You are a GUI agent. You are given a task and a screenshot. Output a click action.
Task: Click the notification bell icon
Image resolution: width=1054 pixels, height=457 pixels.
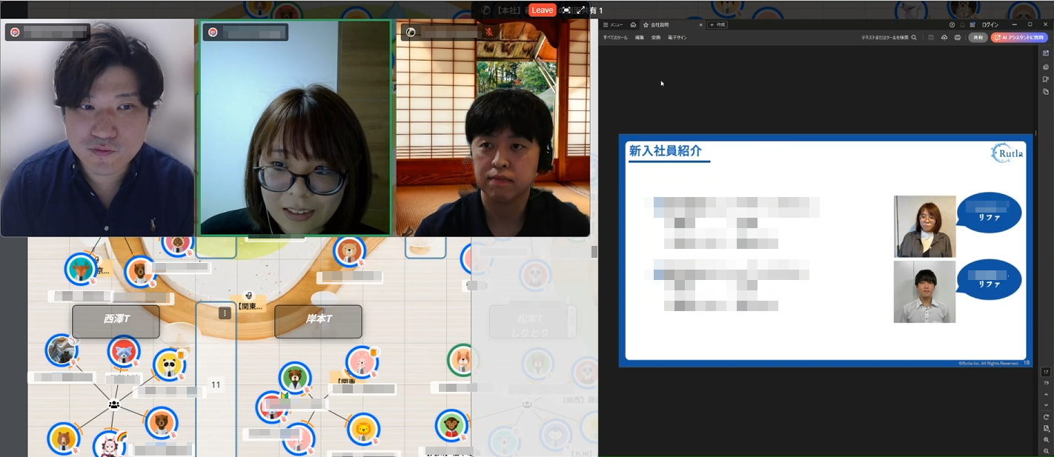[962, 24]
